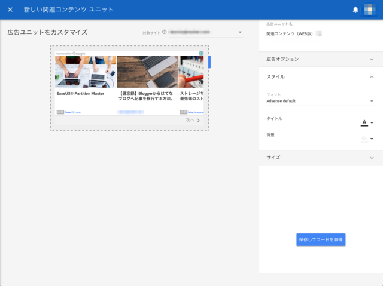Collapse the スタイル section

(x=321, y=77)
